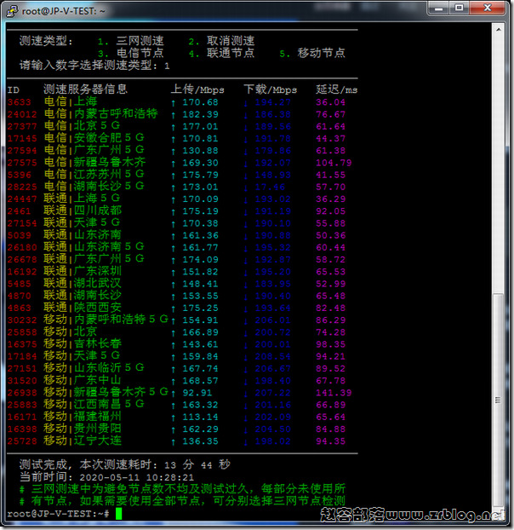Click the row text 四川成都
This screenshot has height=530, width=514.
[x=98, y=210]
